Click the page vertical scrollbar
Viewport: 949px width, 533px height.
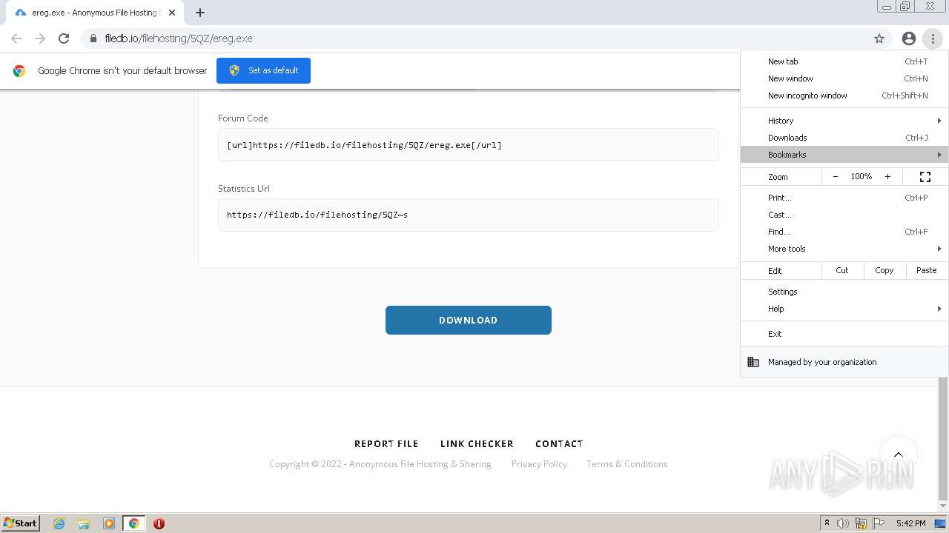943,438
